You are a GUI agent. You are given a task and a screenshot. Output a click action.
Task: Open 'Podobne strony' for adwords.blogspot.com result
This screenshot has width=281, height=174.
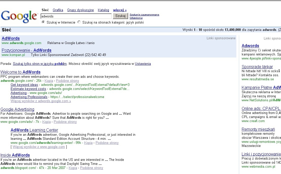(x=92, y=168)
